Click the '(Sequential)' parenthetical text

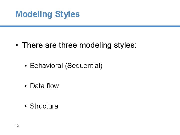tap(84, 66)
